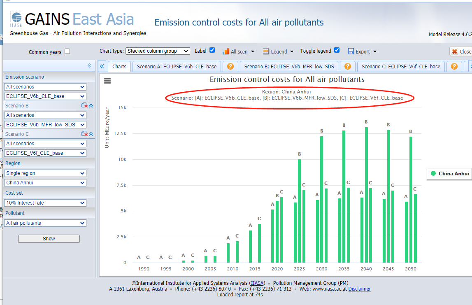Click the All scen bar chart icon

pos(226,51)
